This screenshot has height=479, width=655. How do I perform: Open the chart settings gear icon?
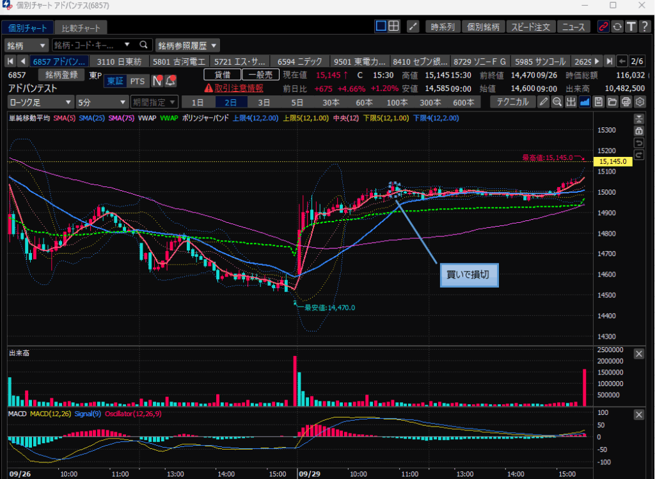[x=639, y=102]
